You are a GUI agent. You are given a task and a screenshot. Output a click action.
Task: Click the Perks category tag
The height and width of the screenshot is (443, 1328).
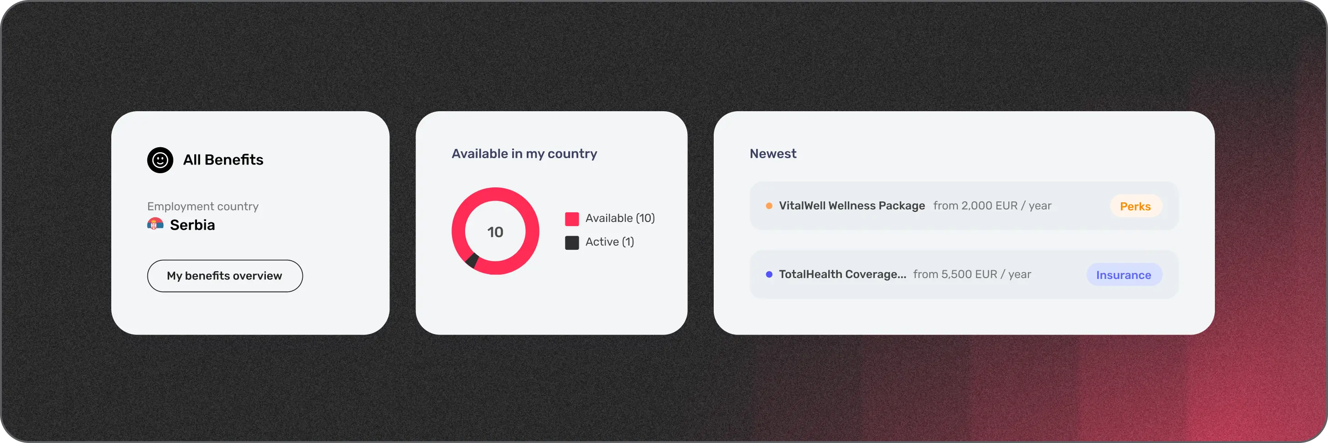tap(1135, 206)
